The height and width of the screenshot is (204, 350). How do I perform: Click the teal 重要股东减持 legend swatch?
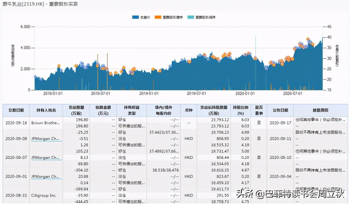tap(190, 18)
